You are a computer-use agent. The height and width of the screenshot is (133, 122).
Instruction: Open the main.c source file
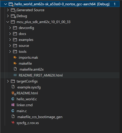click(x=22, y=111)
